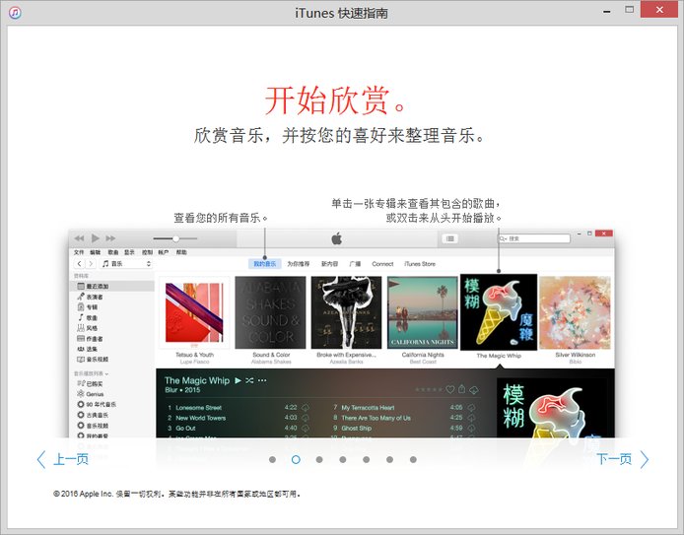Open the 歌曲 menu in menu bar
The image size is (684, 535).
[113, 252]
